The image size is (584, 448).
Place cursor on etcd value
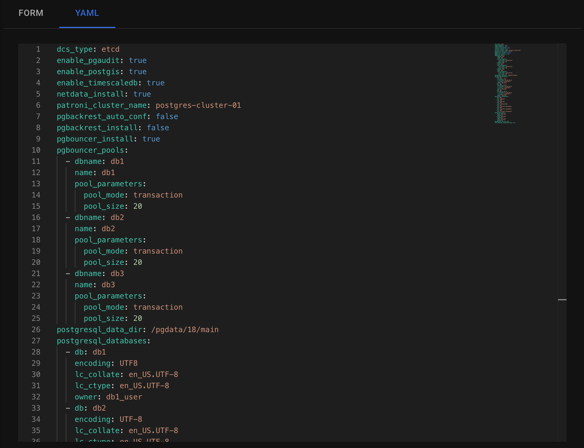point(110,49)
